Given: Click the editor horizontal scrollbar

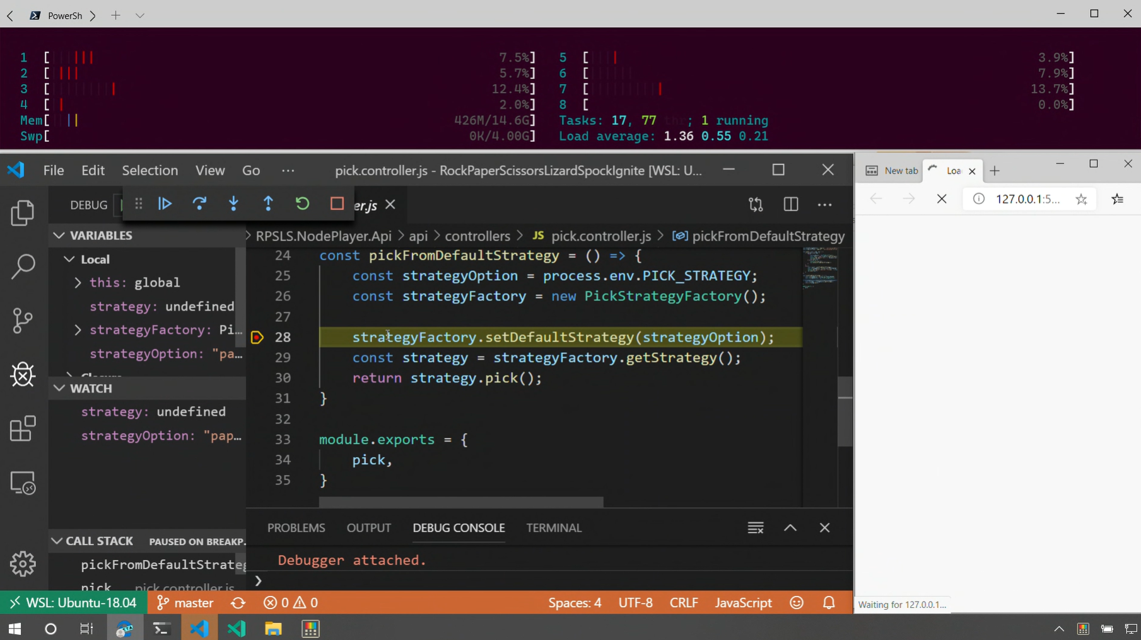Looking at the screenshot, I should click(460, 502).
